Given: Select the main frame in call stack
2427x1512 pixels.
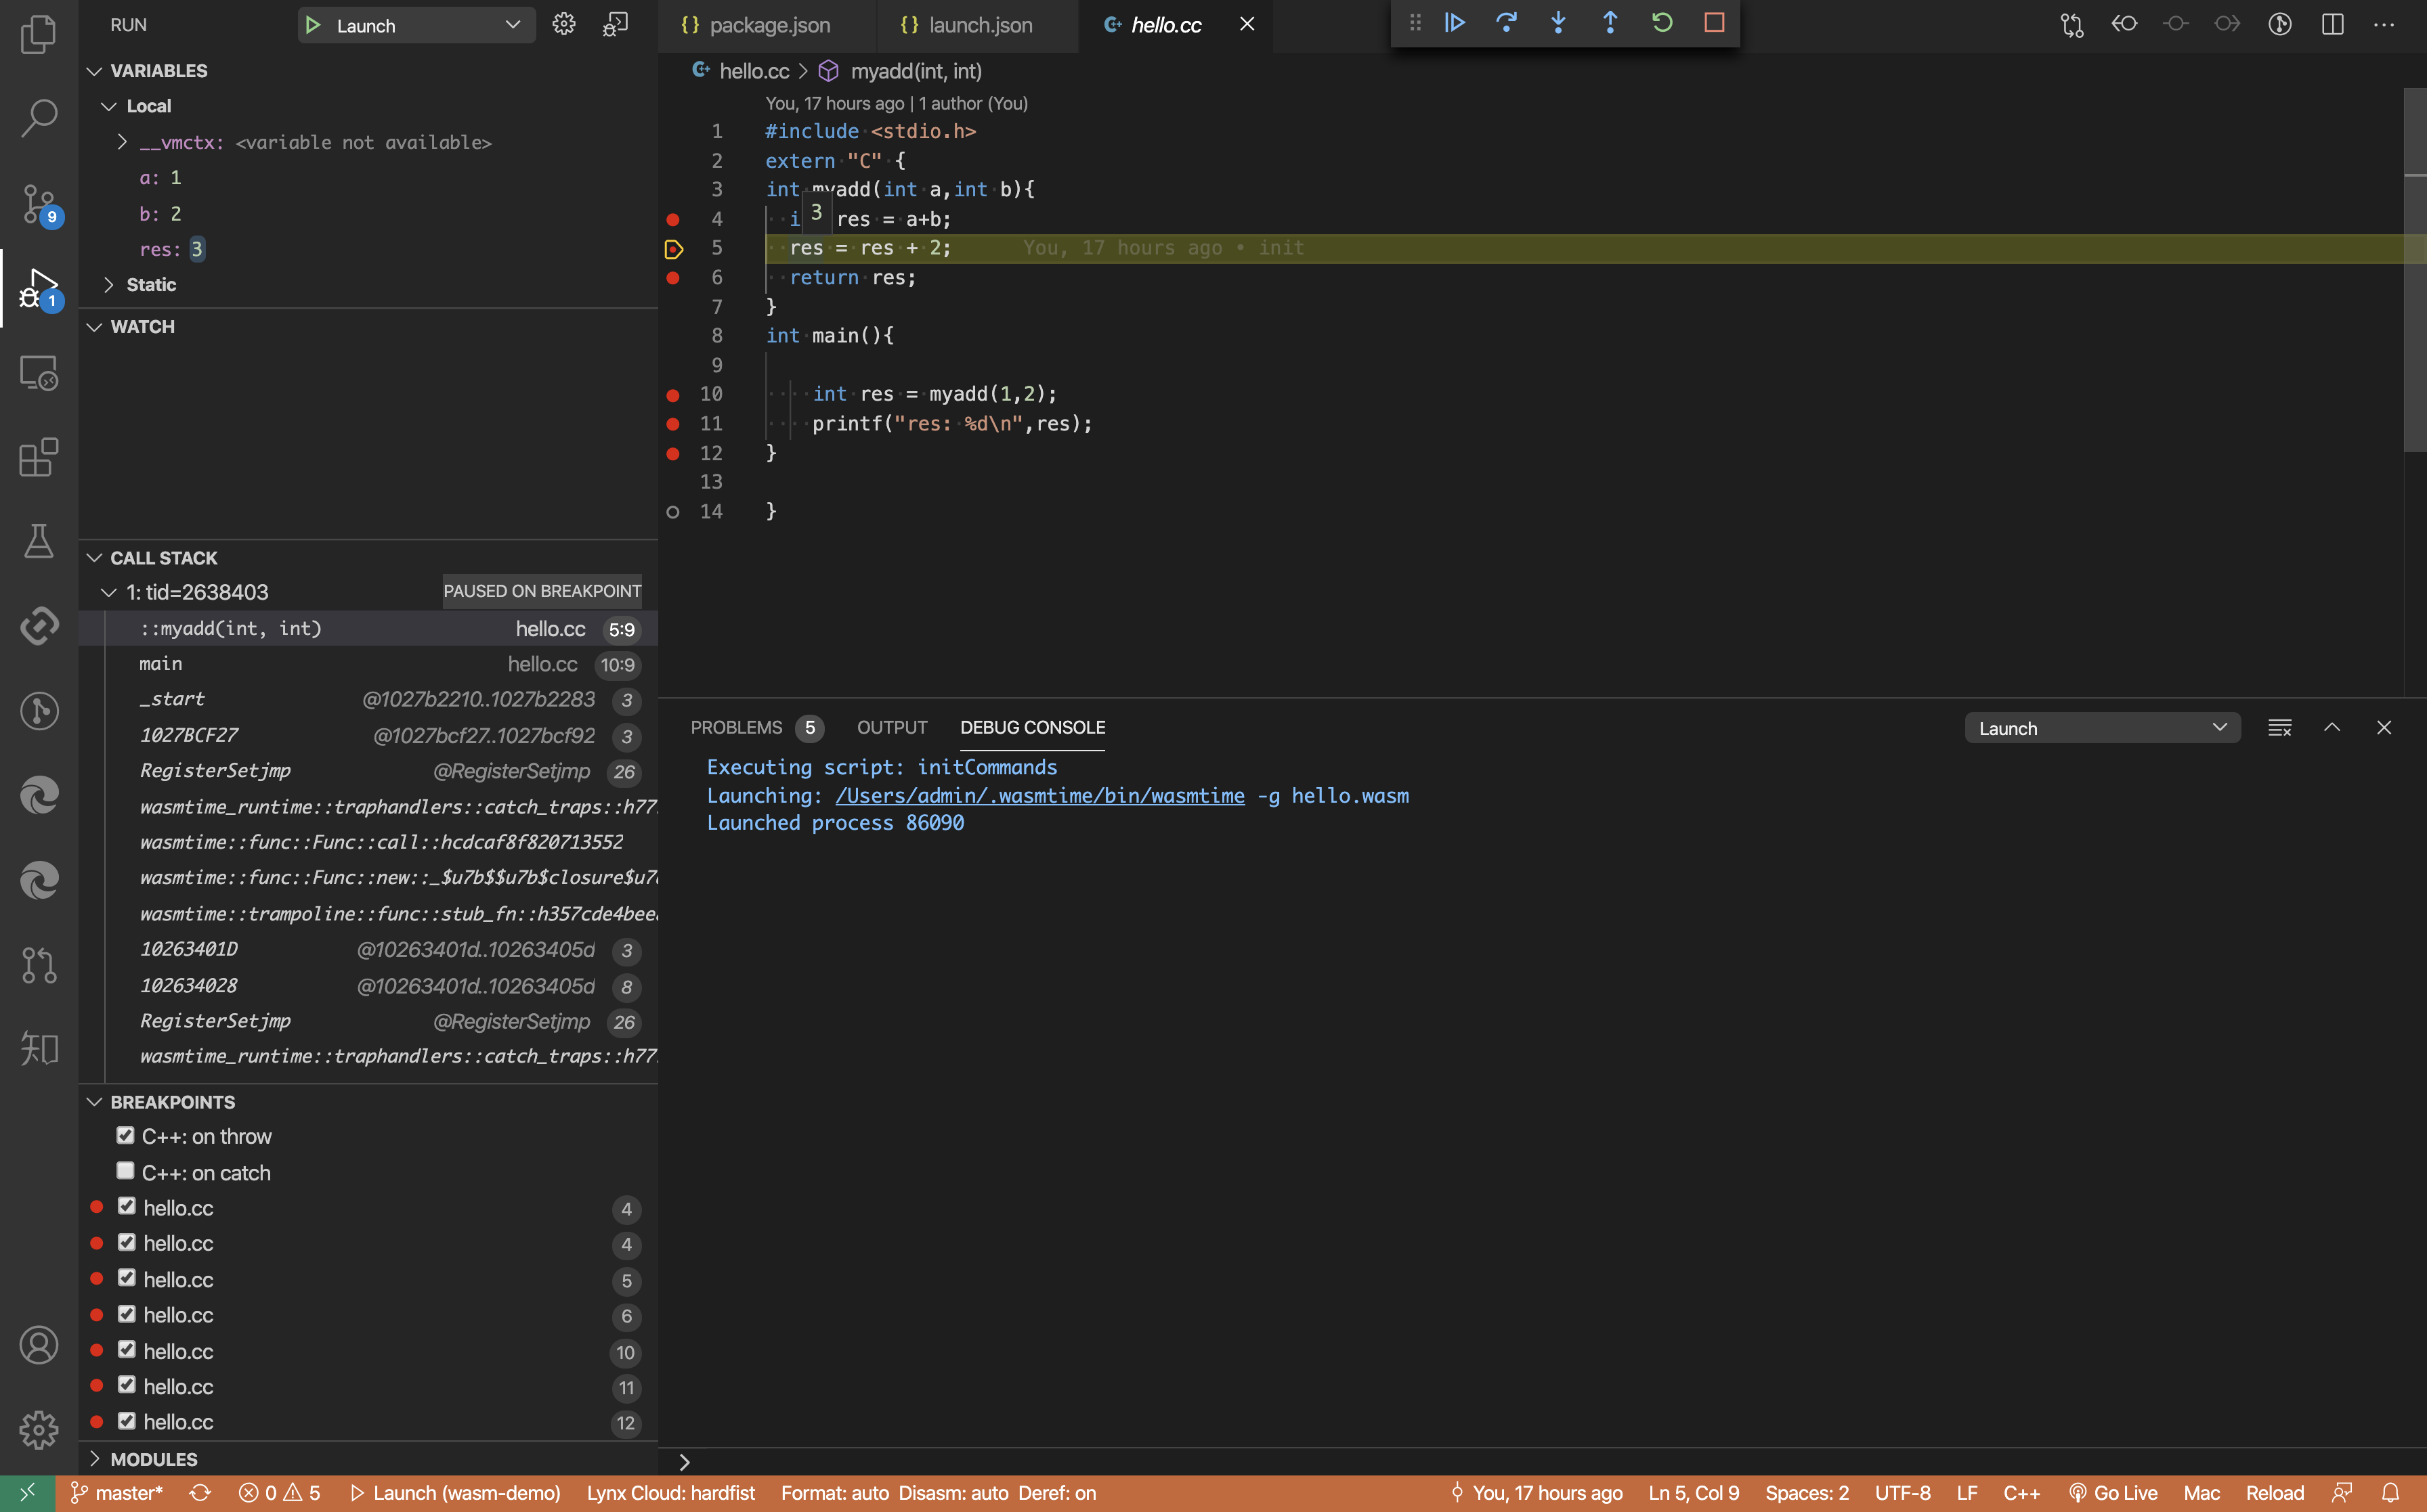Looking at the screenshot, I should coord(161,664).
